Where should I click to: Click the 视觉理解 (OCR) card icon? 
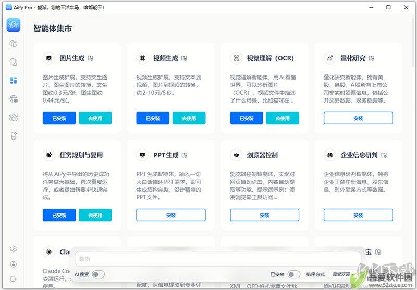coord(237,58)
